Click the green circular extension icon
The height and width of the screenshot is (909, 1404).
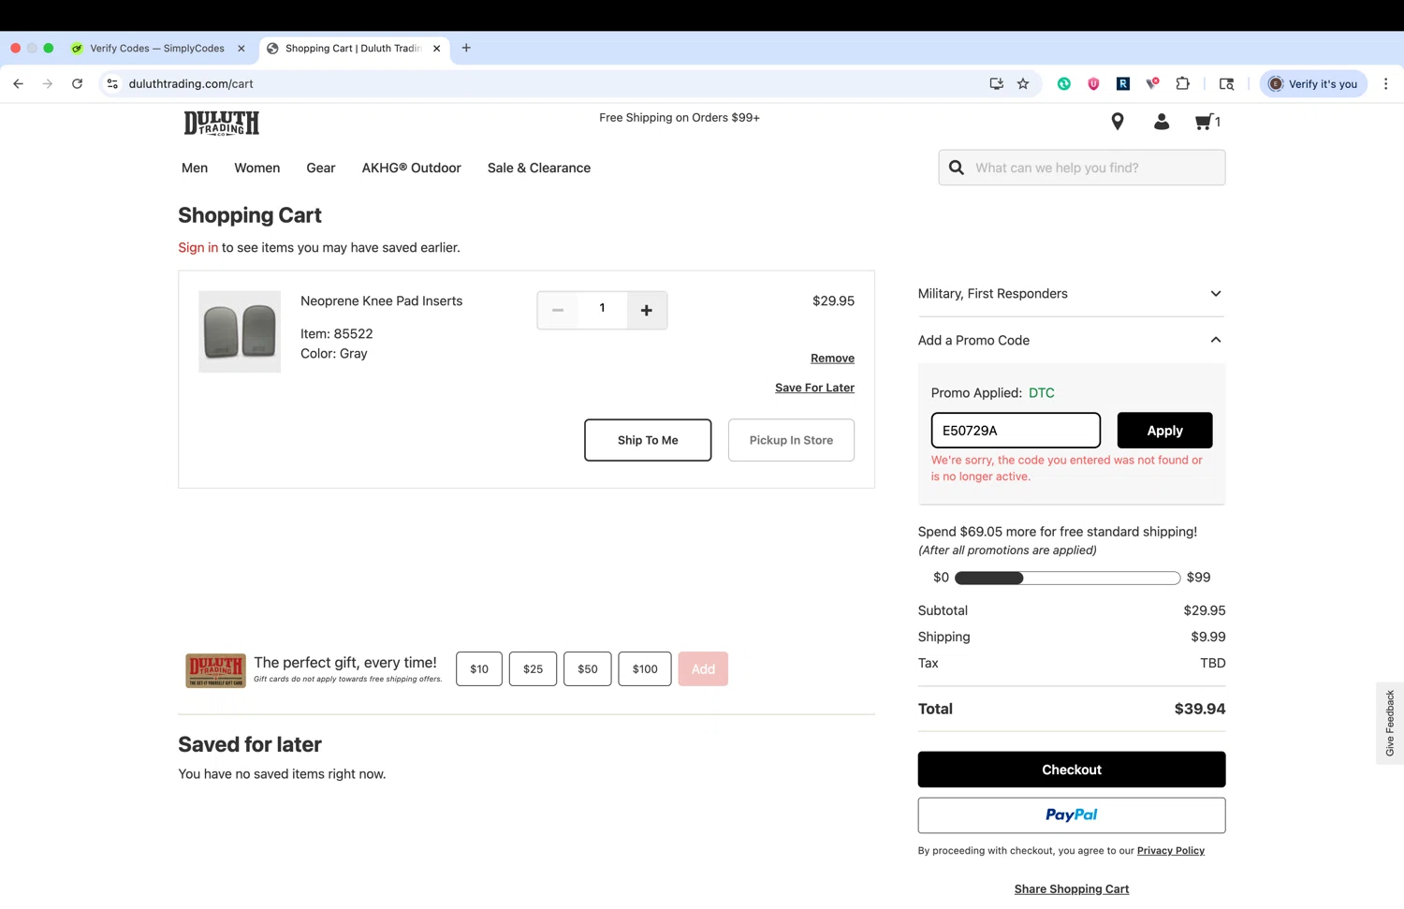tap(1064, 84)
